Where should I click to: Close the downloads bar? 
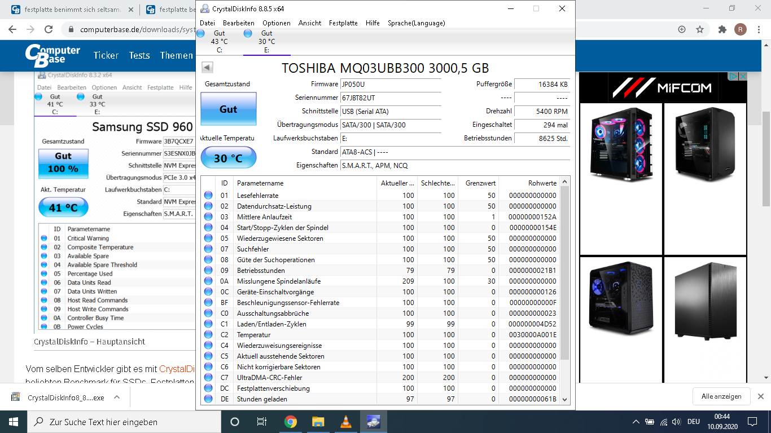[760, 396]
